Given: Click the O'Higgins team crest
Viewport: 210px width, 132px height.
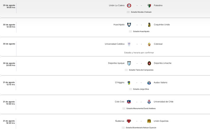Looking at the screenshot, I should [129, 82].
